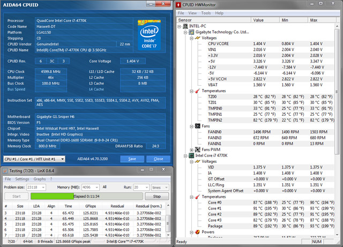Collapse the Intel Core i7 4770K node

tap(185, 156)
